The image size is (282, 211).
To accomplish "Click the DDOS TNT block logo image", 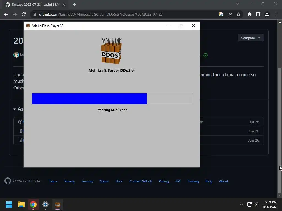I will [x=112, y=51].
